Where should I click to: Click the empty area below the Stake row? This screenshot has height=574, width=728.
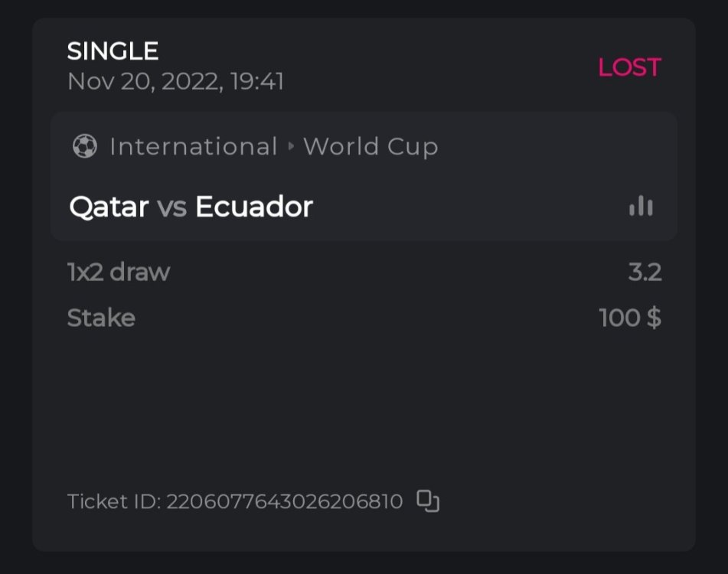coord(364,406)
